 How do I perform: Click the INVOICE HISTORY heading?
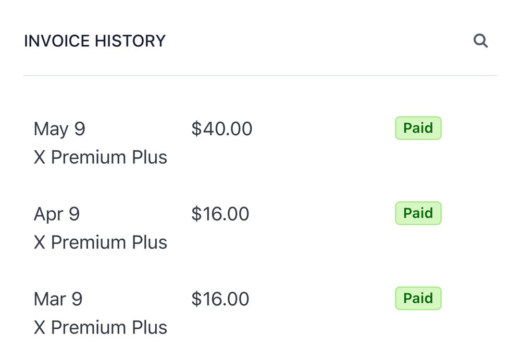95,41
